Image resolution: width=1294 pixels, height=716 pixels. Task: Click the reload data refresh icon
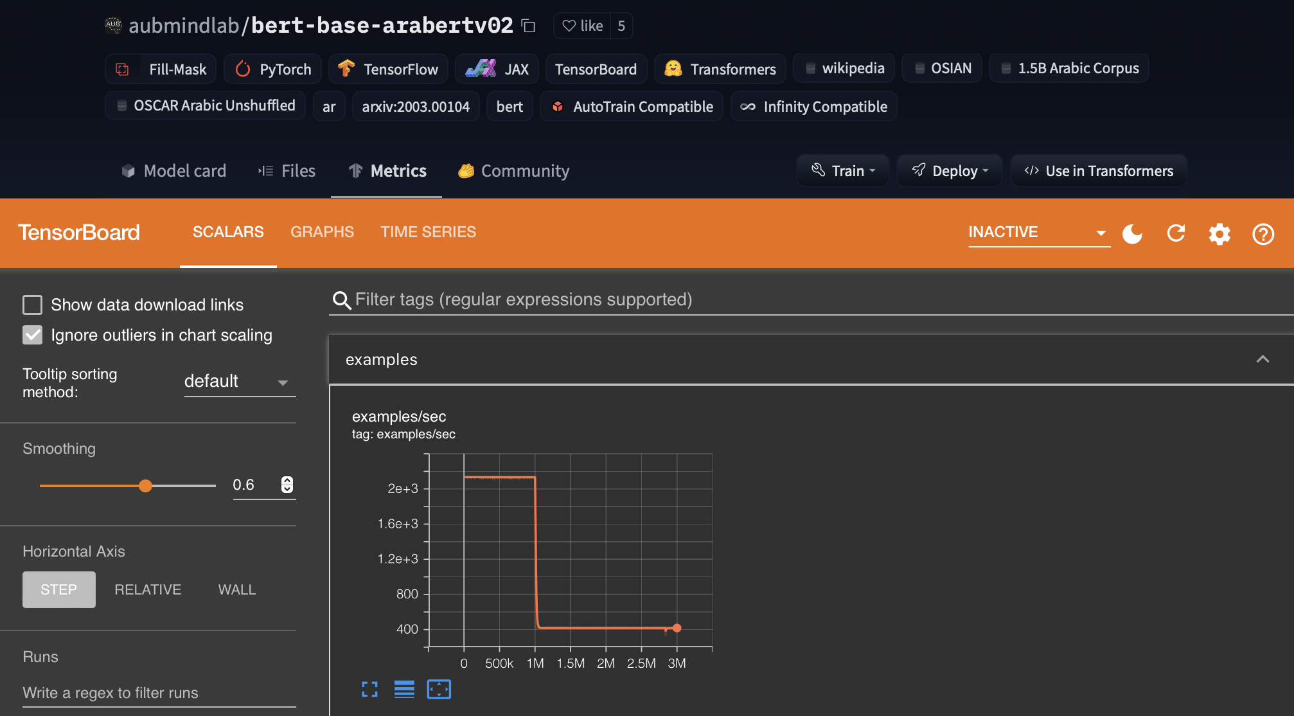(x=1176, y=233)
